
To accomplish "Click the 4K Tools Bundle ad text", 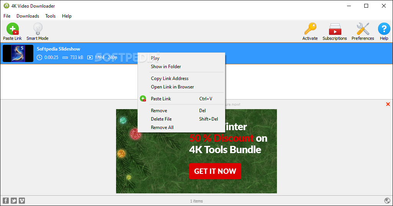I will (225, 150).
